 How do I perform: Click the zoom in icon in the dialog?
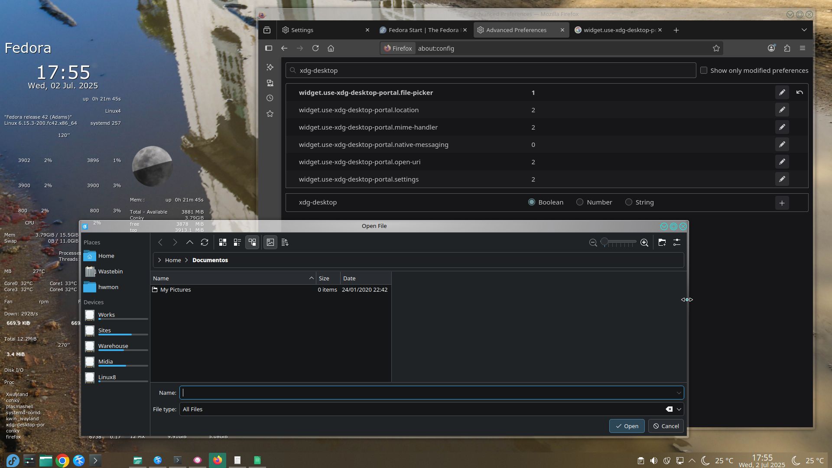pos(644,243)
